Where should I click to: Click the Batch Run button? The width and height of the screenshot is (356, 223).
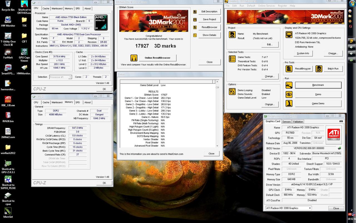point(333,69)
